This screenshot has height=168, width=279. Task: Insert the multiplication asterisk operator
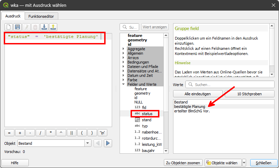51,133
